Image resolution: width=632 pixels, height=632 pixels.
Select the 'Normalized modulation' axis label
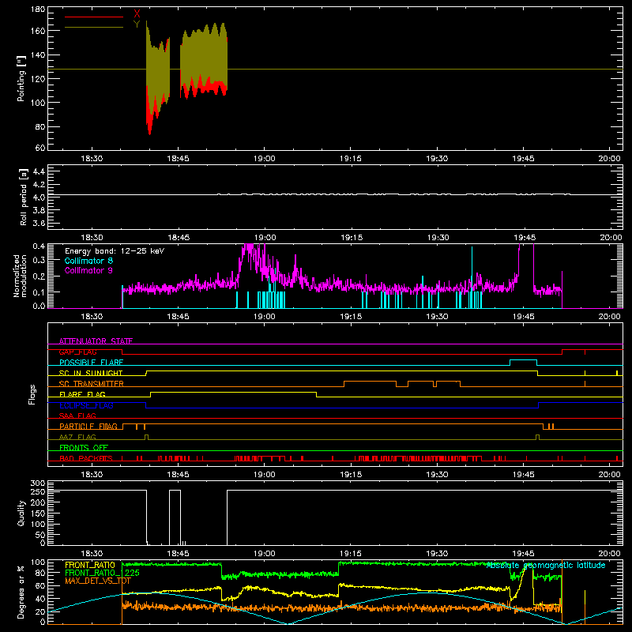[20, 276]
